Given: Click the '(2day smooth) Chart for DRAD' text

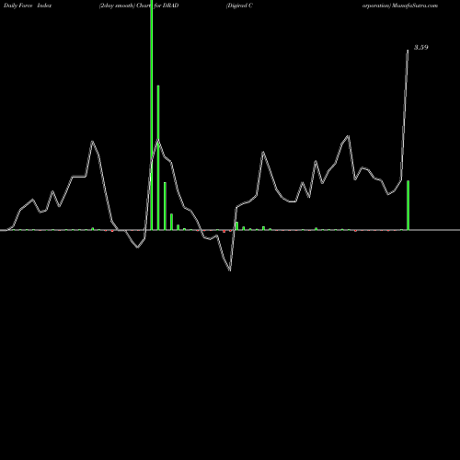Looking at the screenshot, I should click(139, 6).
